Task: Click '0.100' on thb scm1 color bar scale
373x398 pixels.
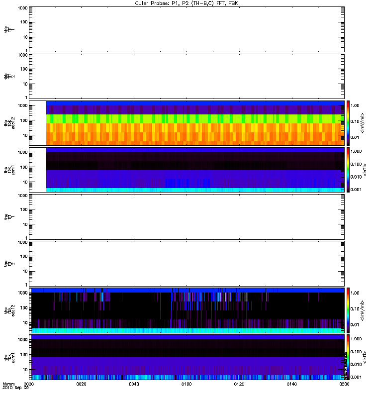Action: pos(356,164)
